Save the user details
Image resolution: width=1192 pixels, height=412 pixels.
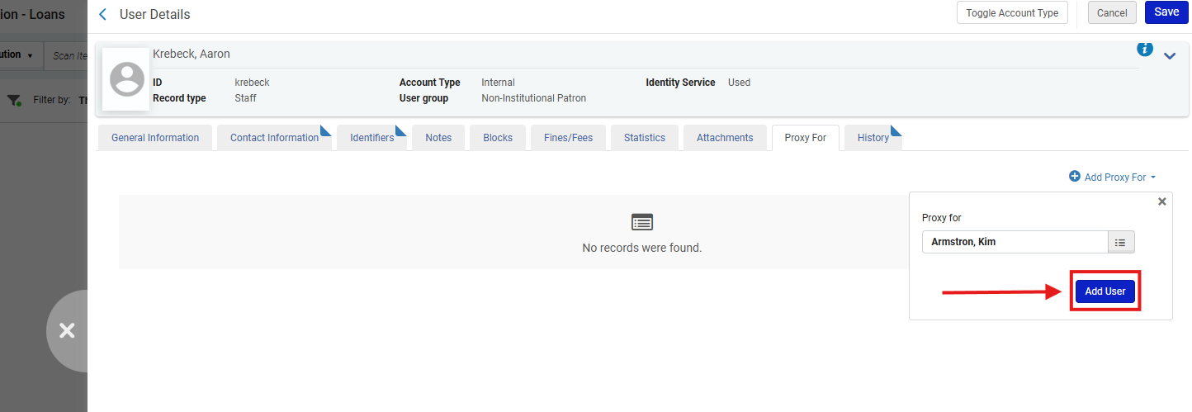[x=1166, y=12]
